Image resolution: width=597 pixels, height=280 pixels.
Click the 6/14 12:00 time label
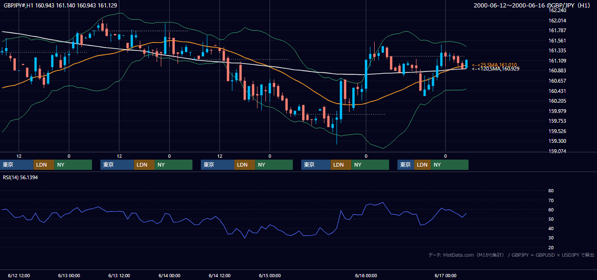pyautogui.click(x=220, y=275)
